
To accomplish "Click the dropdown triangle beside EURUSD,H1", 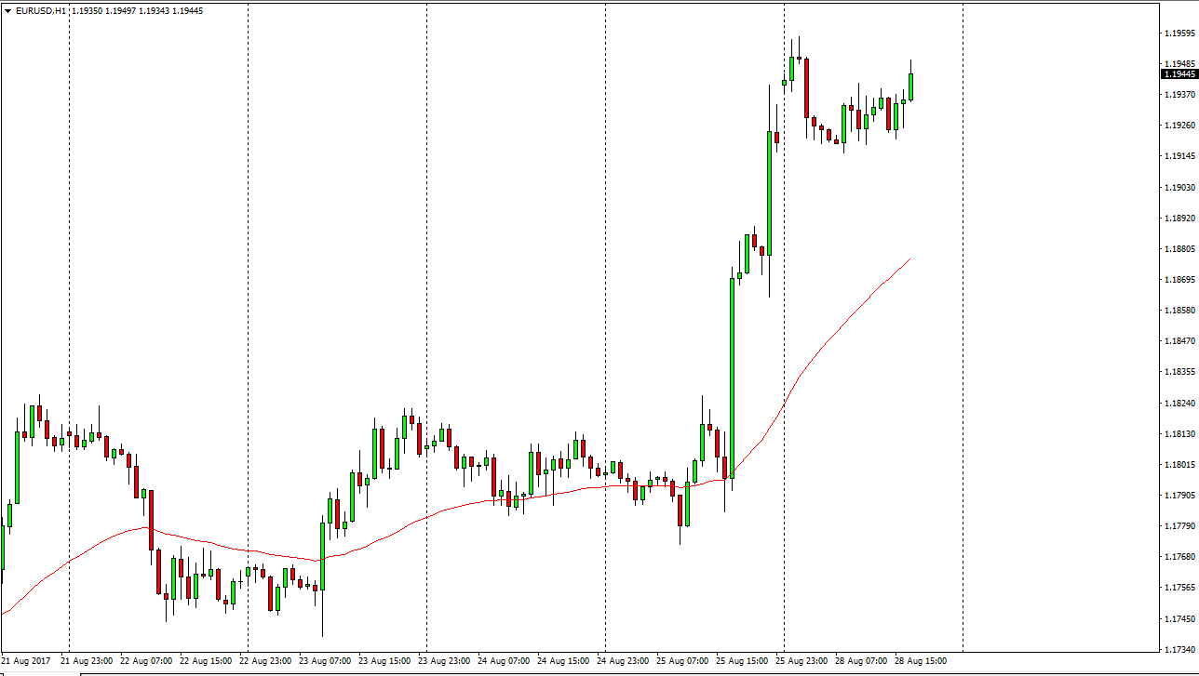I will [x=7, y=11].
